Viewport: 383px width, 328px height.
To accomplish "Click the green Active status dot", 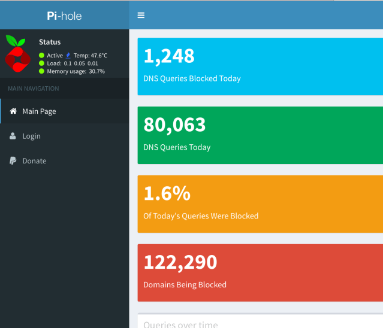I will [x=41, y=56].
